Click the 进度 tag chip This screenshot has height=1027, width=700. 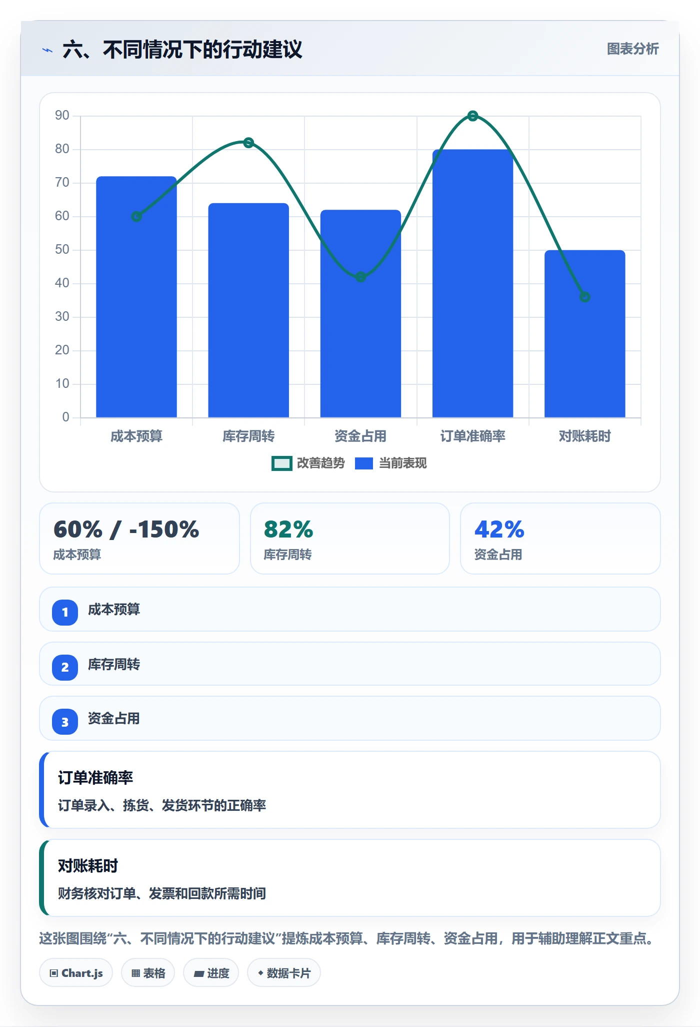211,973
